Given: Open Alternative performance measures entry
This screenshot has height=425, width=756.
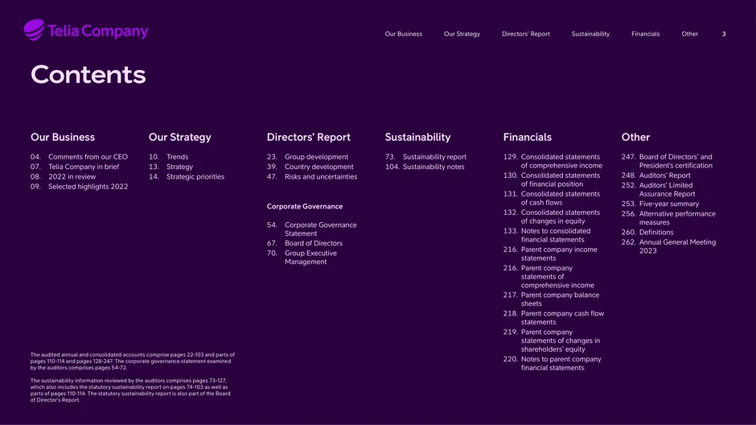Looking at the screenshot, I should click(x=668, y=218).
